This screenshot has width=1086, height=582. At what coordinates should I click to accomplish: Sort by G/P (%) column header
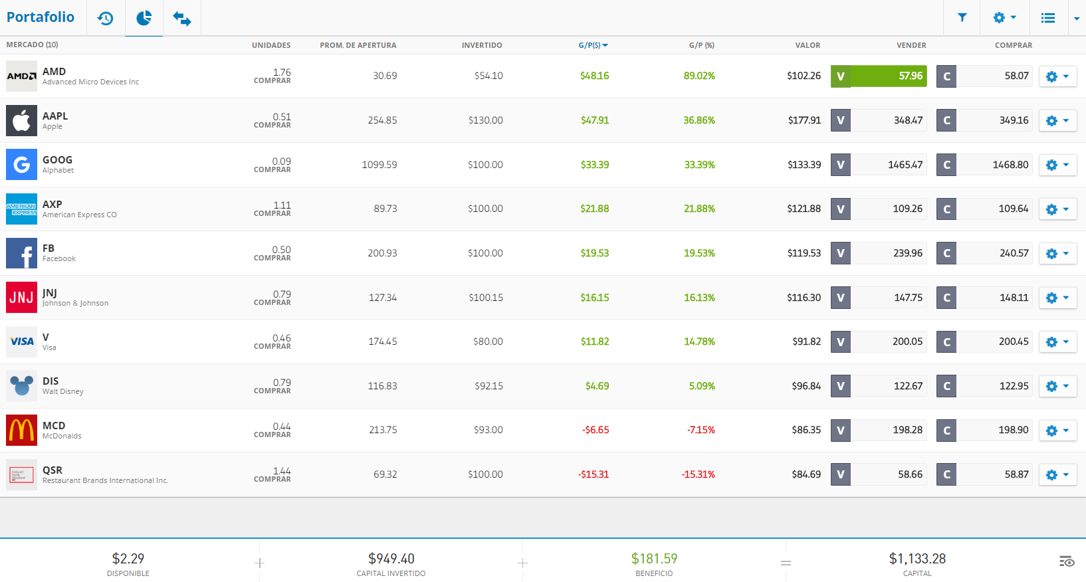(x=701, y=45)
